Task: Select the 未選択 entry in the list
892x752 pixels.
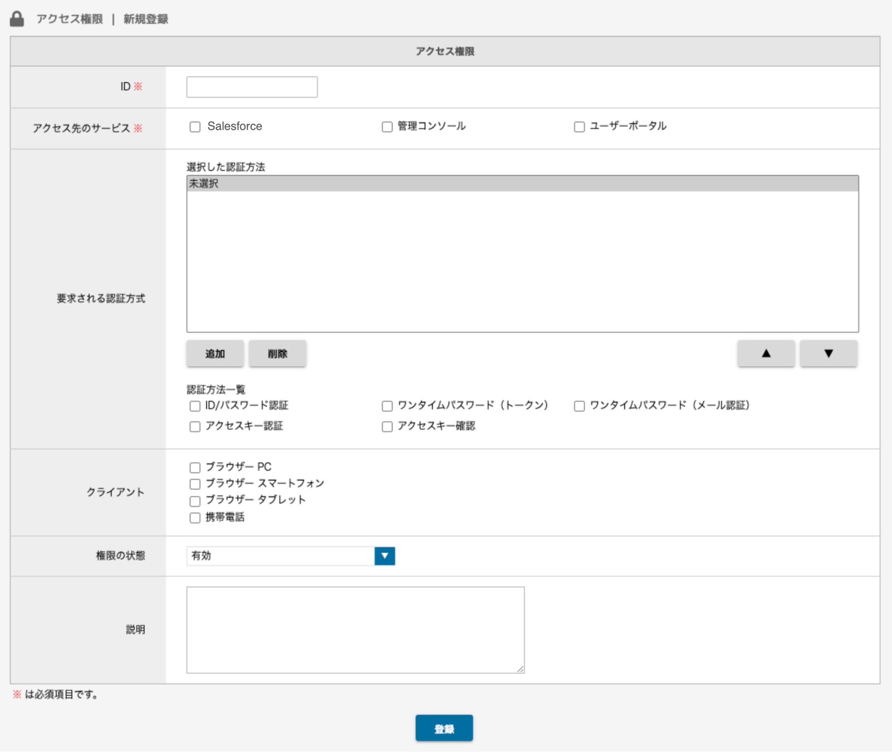Action: click(523, 183)
